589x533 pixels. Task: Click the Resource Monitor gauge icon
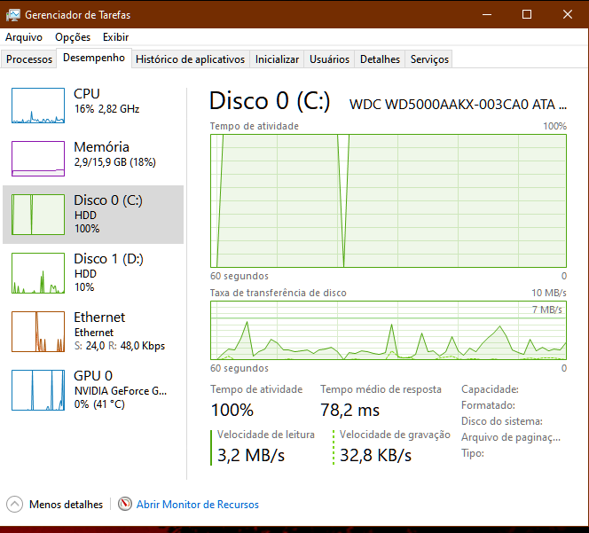(x=125, y=504)
